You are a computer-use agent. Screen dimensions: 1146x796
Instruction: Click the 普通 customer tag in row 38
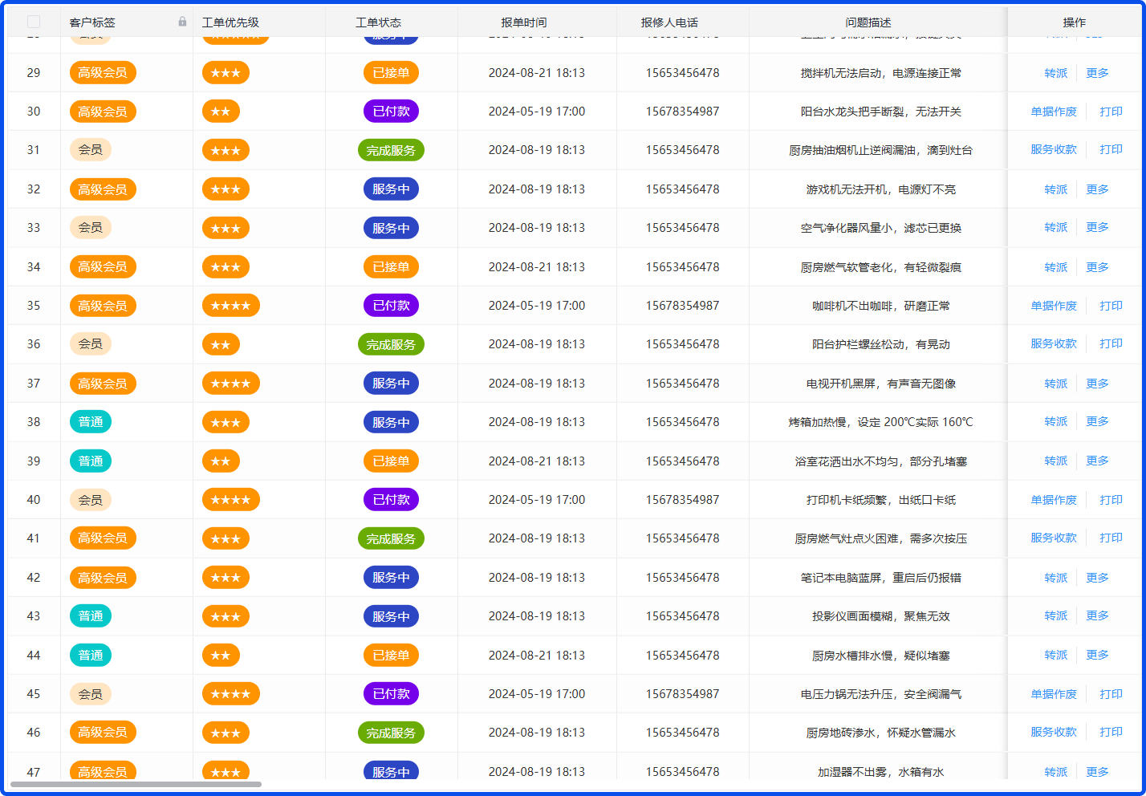(x=91, y=422)
